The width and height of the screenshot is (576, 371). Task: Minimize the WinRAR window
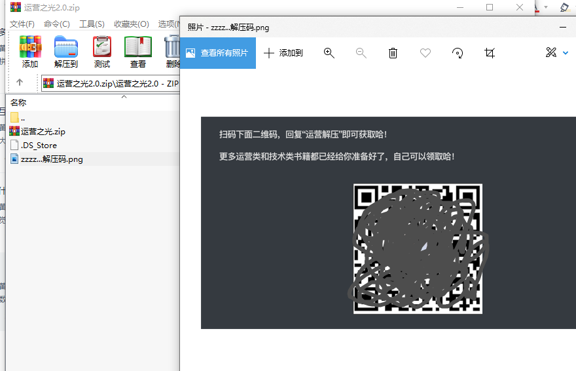click(460, 7)
